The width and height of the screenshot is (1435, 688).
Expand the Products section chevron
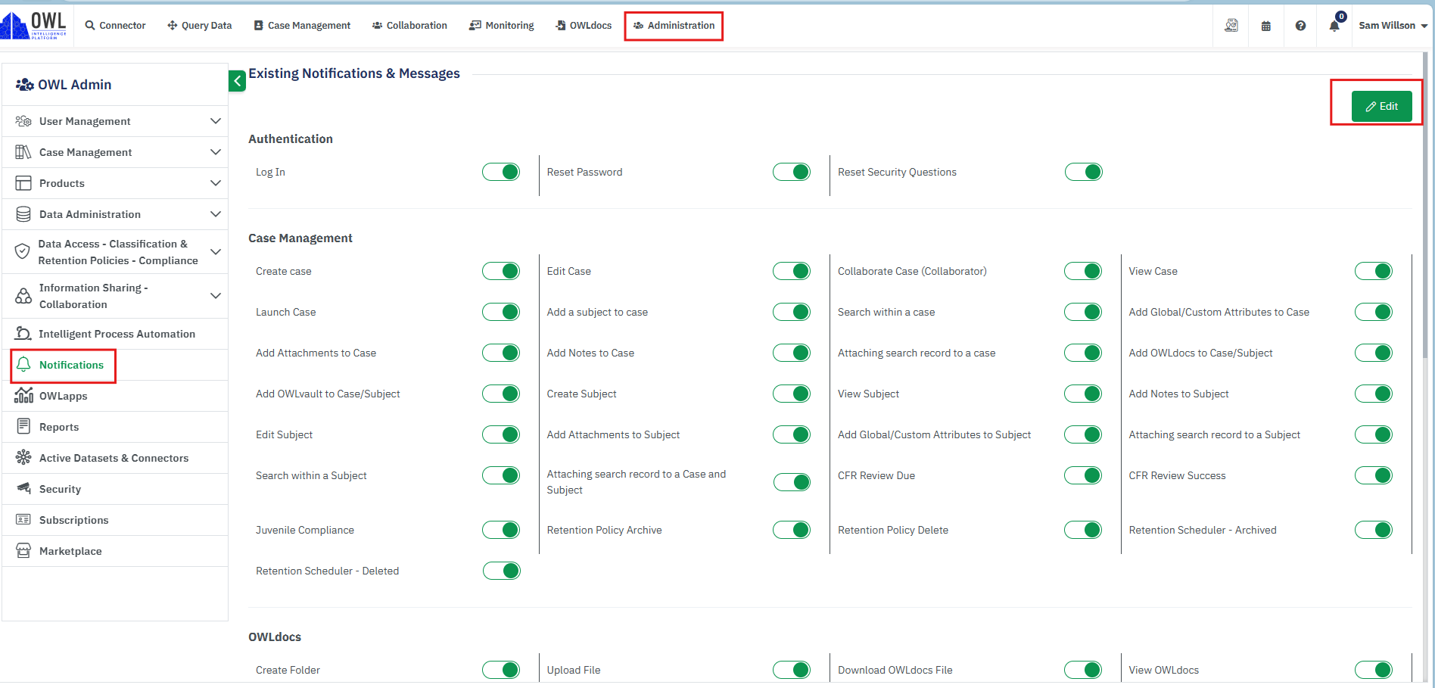click(216, 183)
